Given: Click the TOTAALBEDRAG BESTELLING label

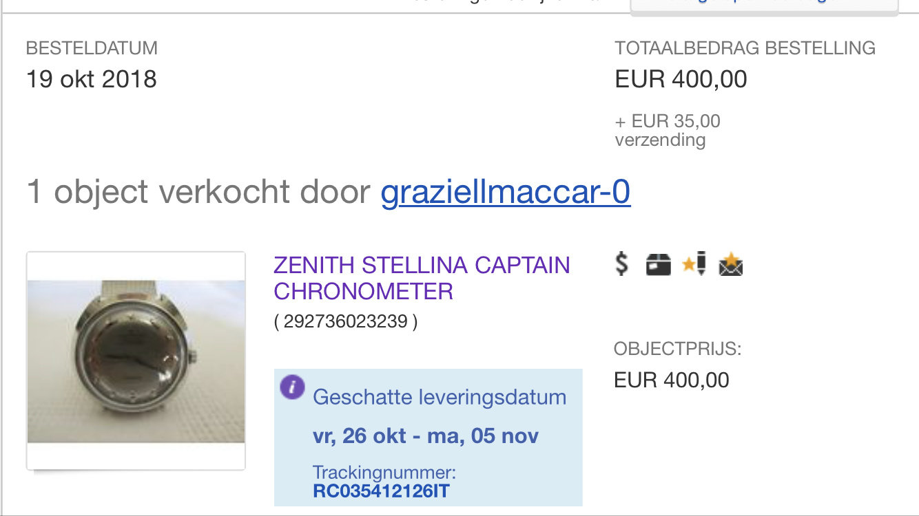Looking at the screenshot, I should (x=745, y=48).
